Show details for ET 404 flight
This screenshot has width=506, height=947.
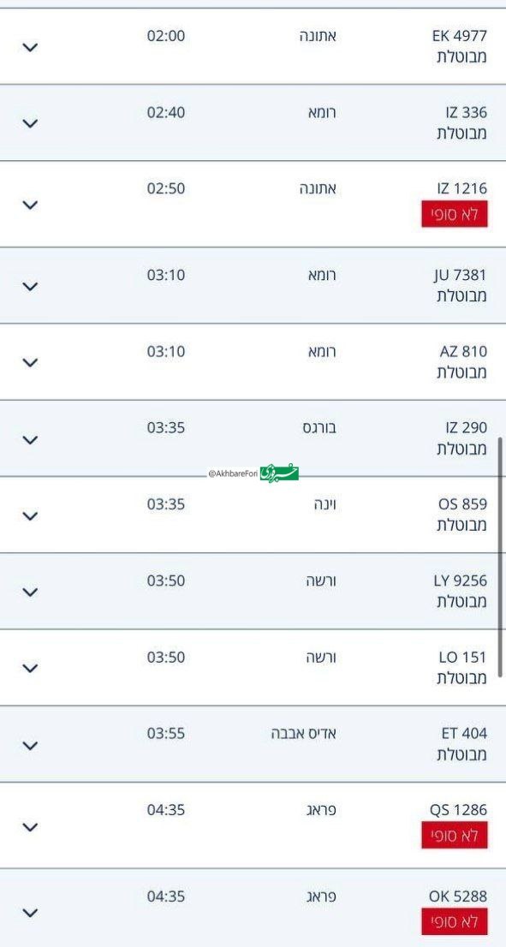tap(30, 745)
